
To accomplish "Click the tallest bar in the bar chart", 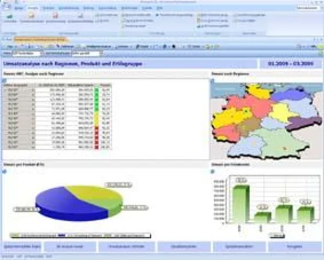I will (241, 204).
